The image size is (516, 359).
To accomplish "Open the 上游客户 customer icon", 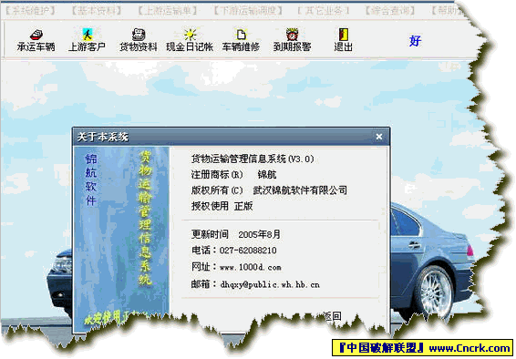I will (87, 40).
